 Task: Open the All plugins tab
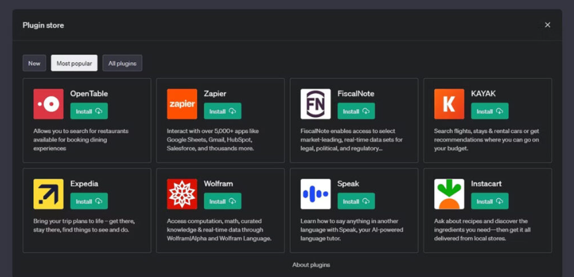(x=122, y=63)
